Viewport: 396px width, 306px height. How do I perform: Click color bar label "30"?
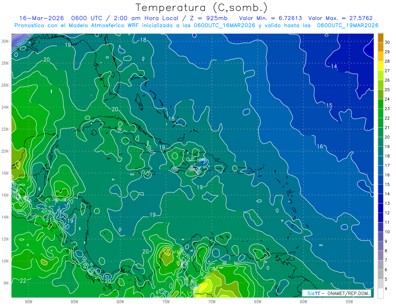[387, 43]
